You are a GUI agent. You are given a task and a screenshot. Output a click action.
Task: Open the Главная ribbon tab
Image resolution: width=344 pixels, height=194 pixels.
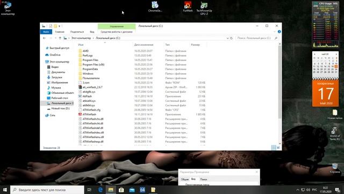tap(60, 32)
